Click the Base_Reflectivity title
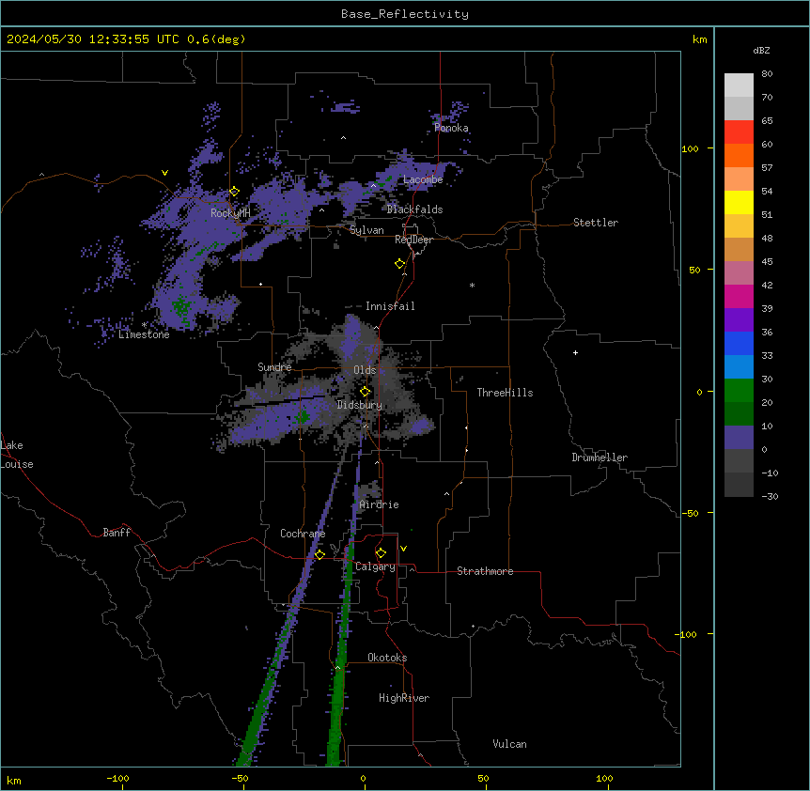810x791 pixels. [x=405, y=14]
